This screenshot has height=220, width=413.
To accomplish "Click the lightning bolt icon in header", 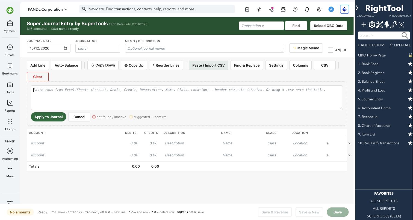I will (x=259, y=9).
